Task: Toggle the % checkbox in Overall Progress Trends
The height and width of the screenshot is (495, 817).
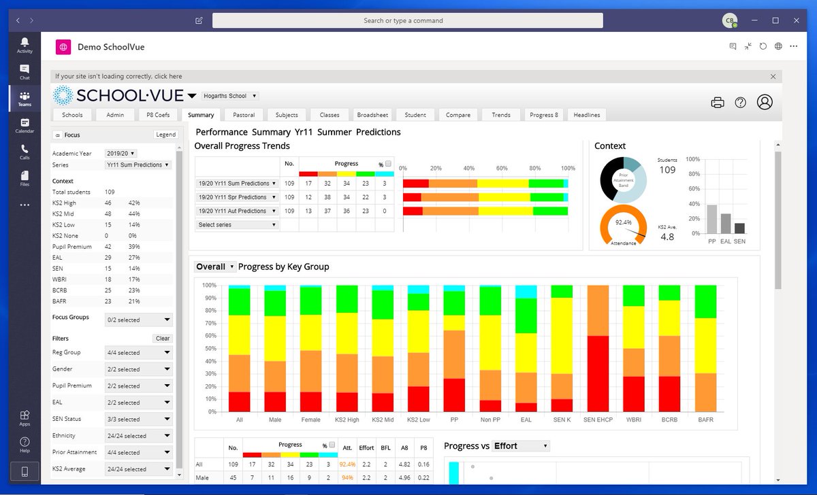Action: click(388, 164)
